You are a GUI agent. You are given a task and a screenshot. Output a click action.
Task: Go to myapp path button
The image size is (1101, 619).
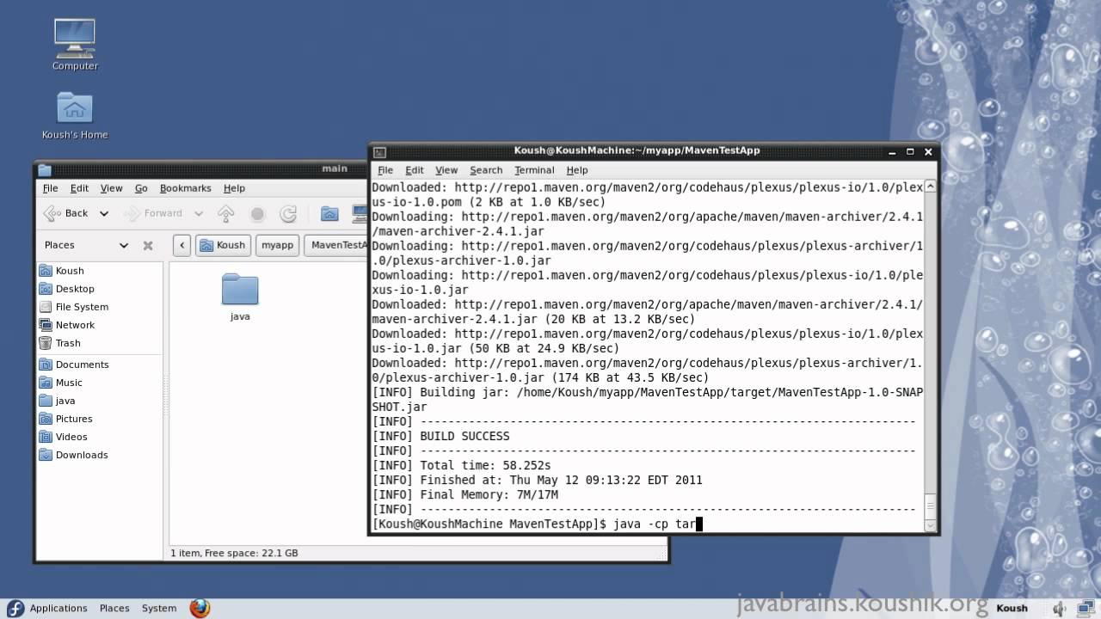click(277, 245)
